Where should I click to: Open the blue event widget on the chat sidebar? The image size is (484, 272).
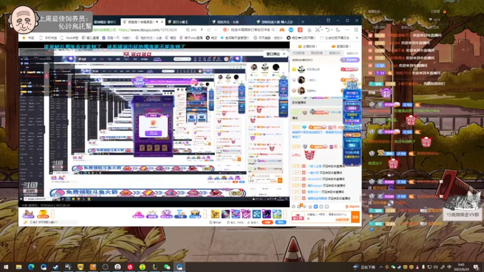pos(352,123)
